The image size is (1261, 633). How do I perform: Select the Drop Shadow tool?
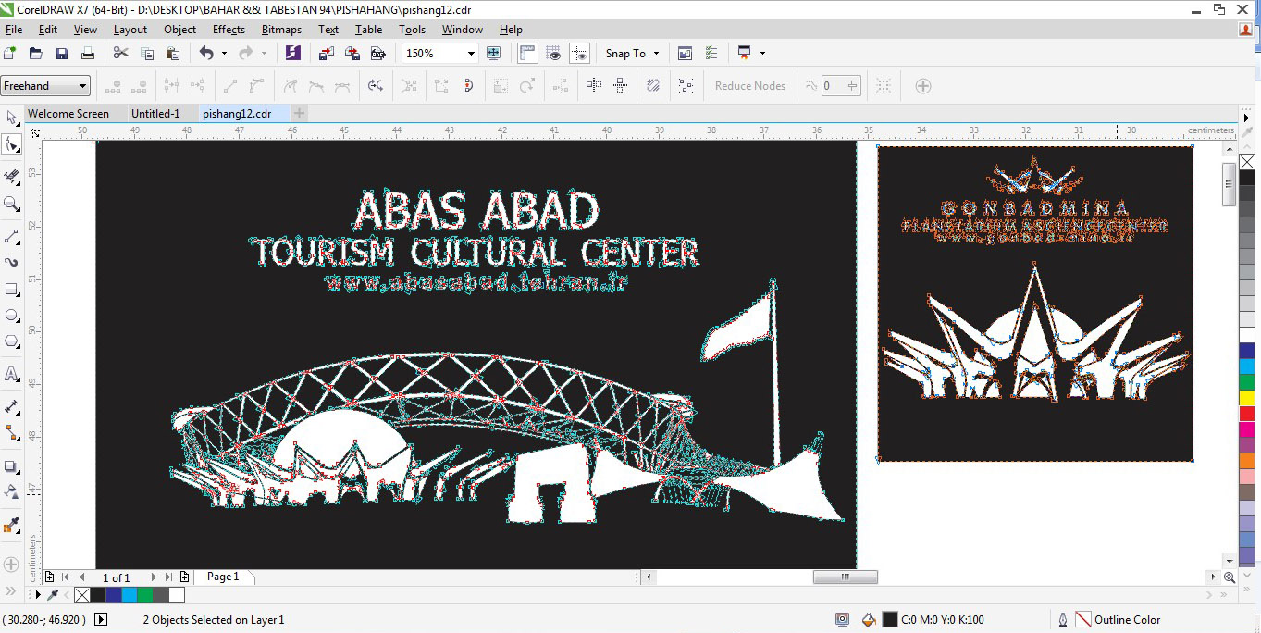pos(12,466)
